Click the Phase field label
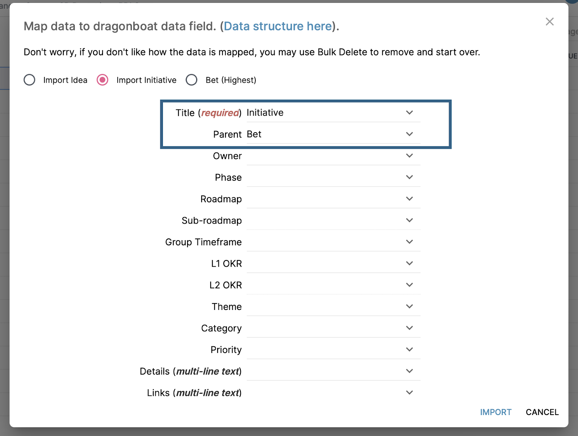 [228, 177]
